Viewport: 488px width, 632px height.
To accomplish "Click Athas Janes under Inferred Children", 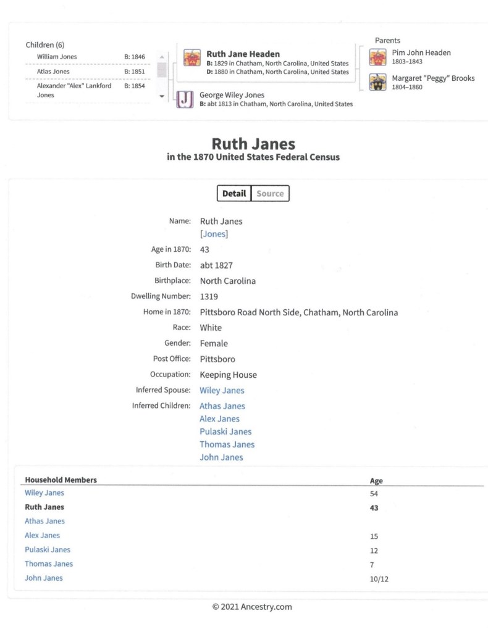I will pyautogui.click(x=222, y=406).
